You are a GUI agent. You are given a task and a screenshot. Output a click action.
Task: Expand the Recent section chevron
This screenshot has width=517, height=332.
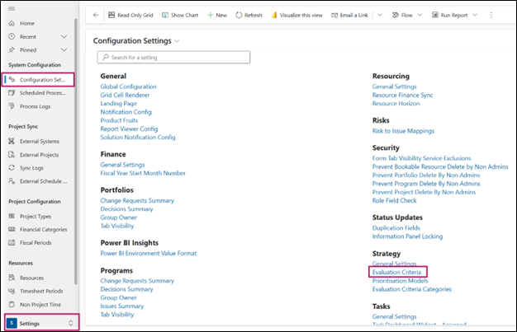click(64, 37)
